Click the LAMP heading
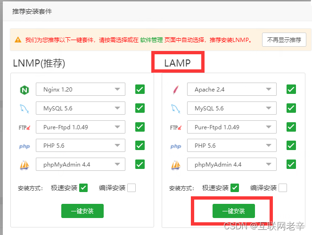The width and height of the screenshot is (312, 235). click(177, 63)
